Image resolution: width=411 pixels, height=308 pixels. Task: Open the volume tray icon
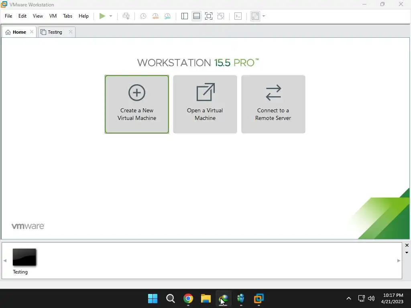click(371, 298)
